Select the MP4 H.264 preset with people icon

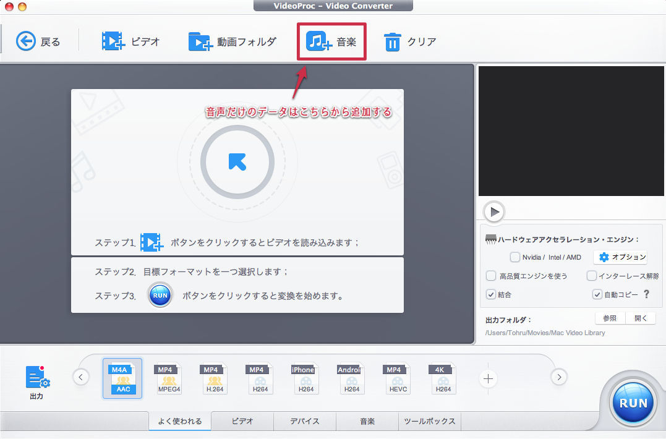click(215, 378)
